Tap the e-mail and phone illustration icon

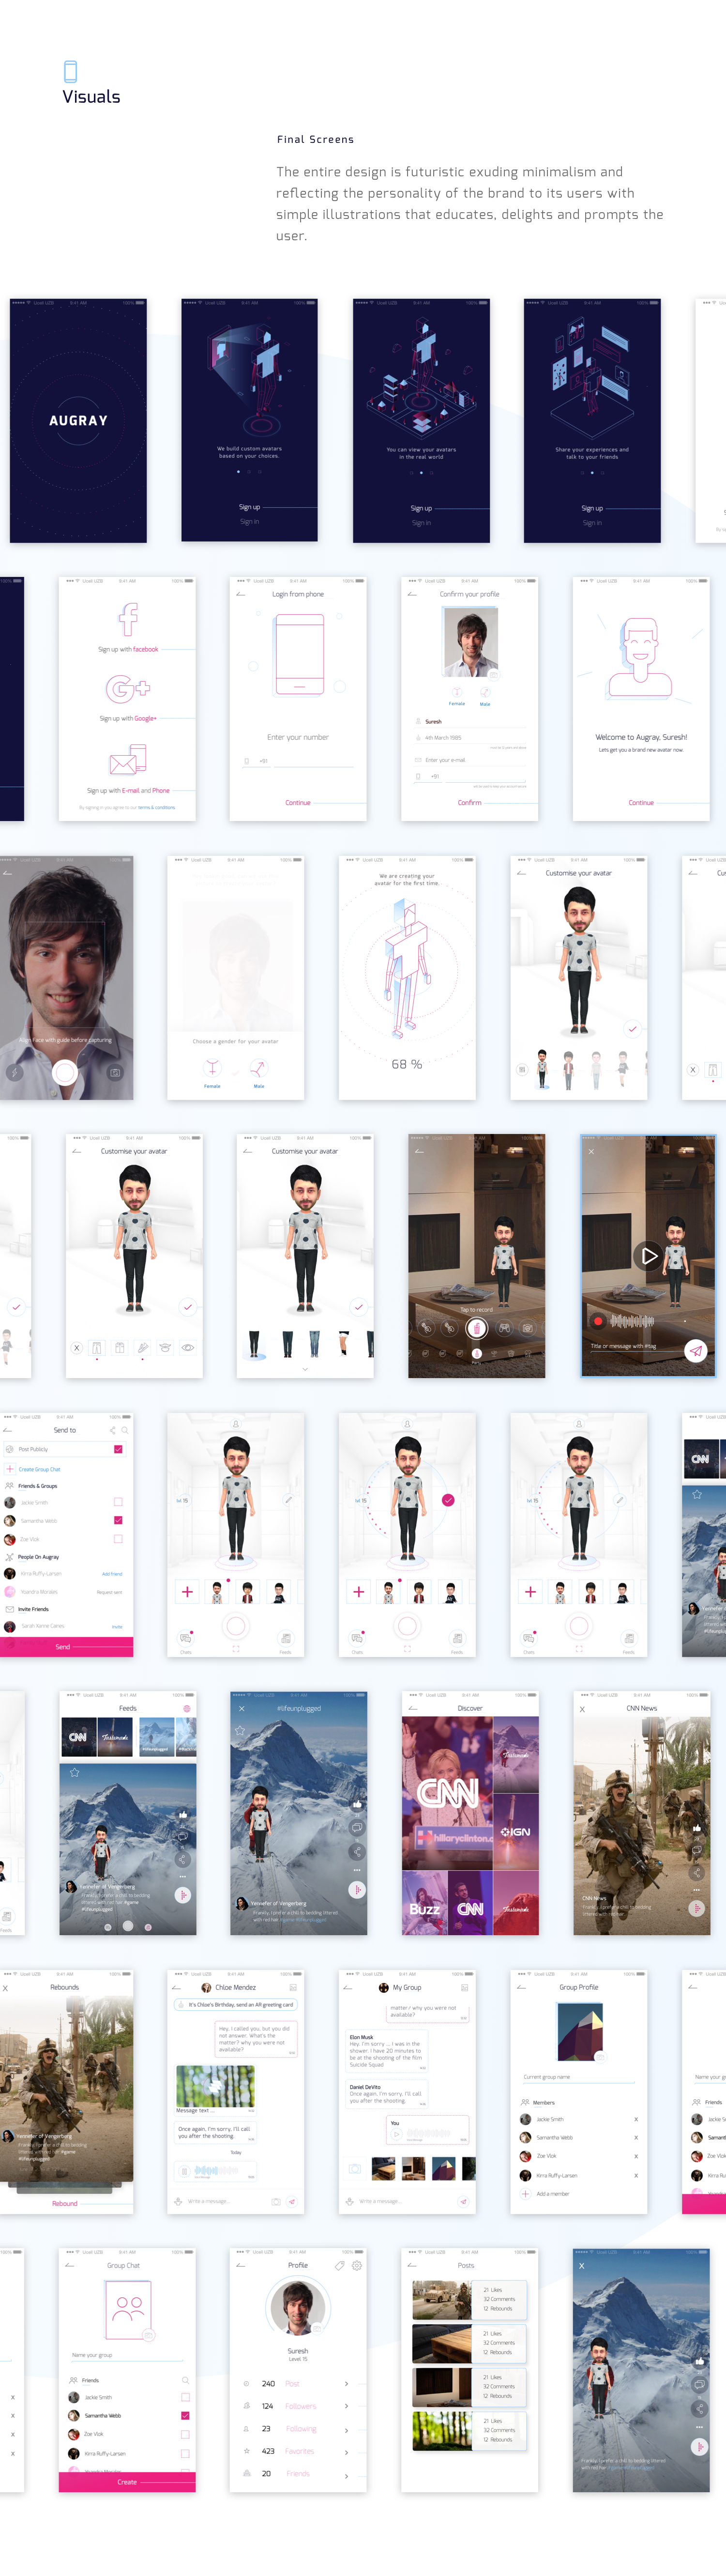pyautogui.click(x=128, y=761)
